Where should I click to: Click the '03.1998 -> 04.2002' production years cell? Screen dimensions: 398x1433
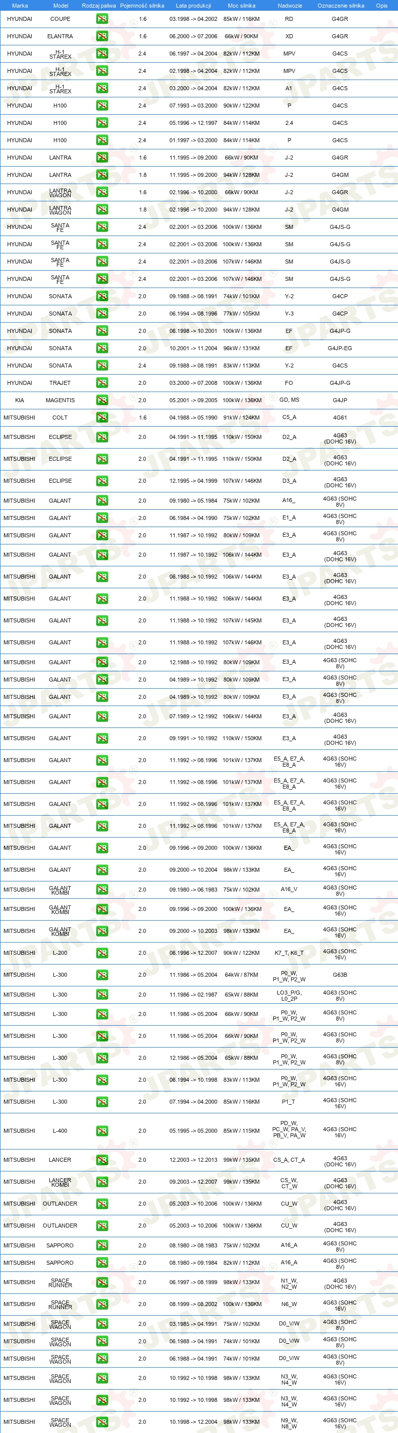(193, 19)
